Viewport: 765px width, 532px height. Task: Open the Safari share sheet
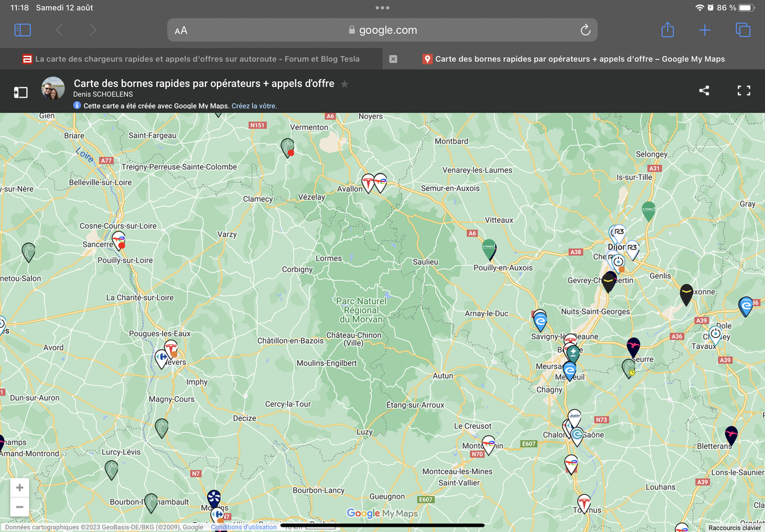667,30
